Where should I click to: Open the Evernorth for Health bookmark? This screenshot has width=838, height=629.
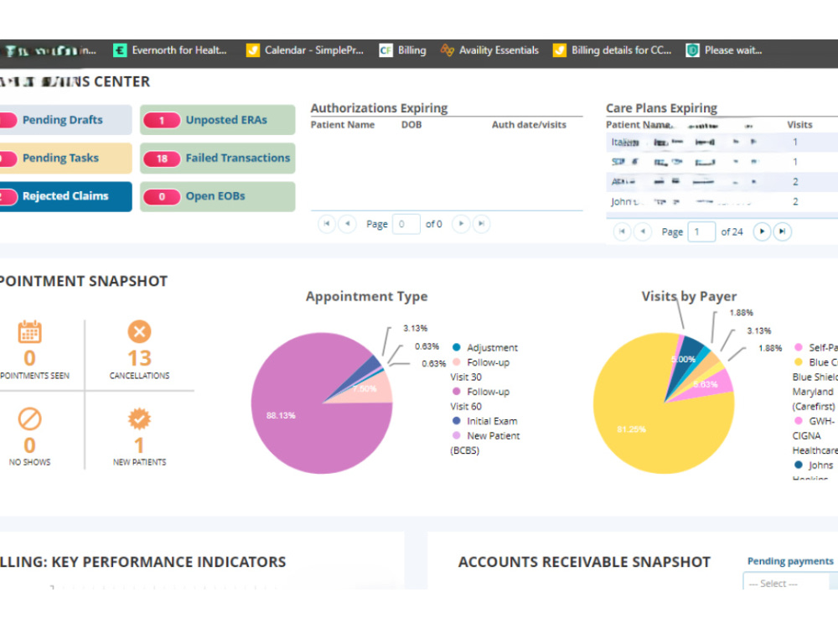[x=170, y=50]
